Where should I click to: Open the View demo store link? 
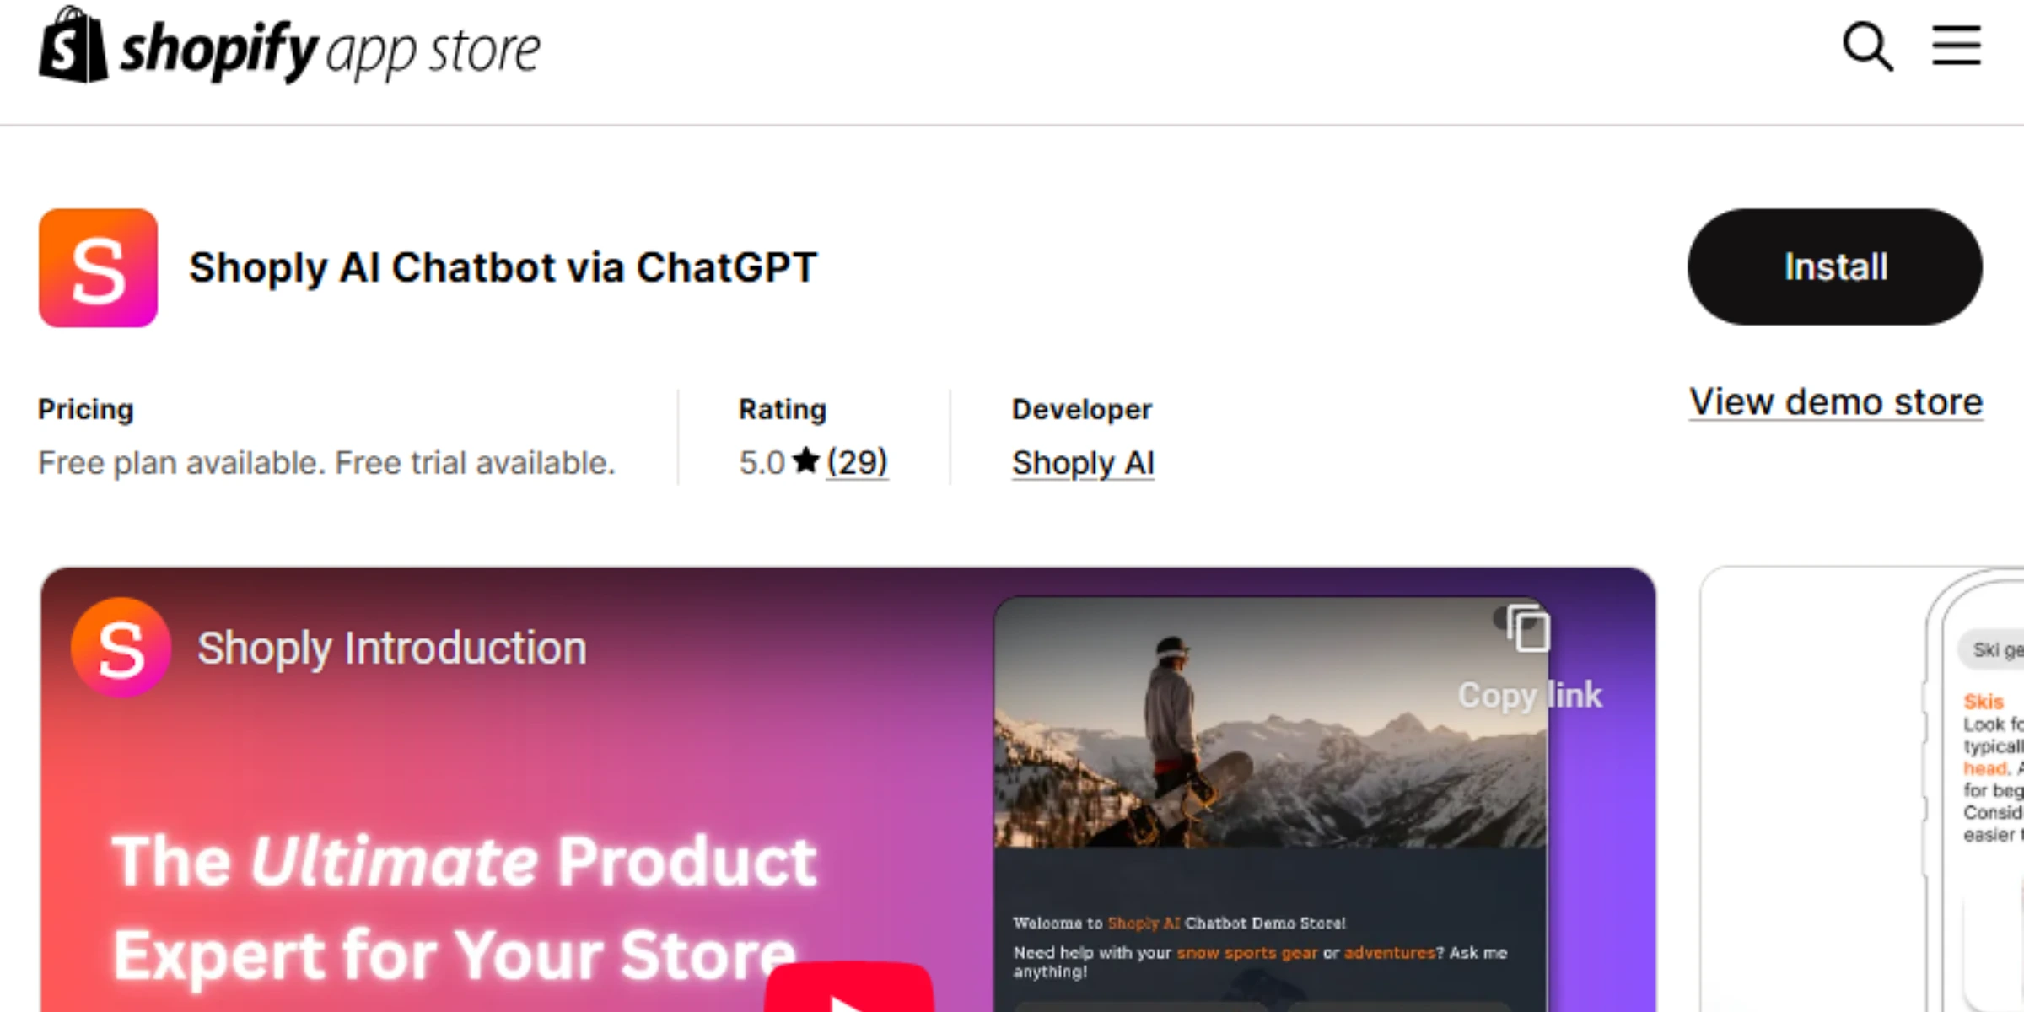tap(1835, 401)
